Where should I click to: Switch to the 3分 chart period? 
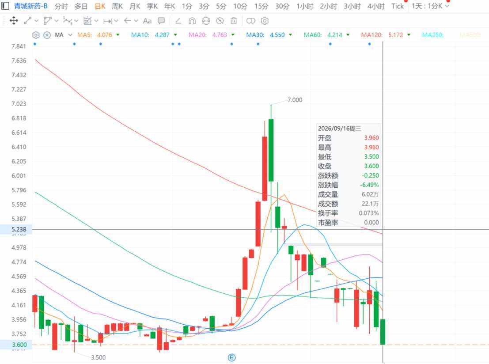(x=204, y=6)
